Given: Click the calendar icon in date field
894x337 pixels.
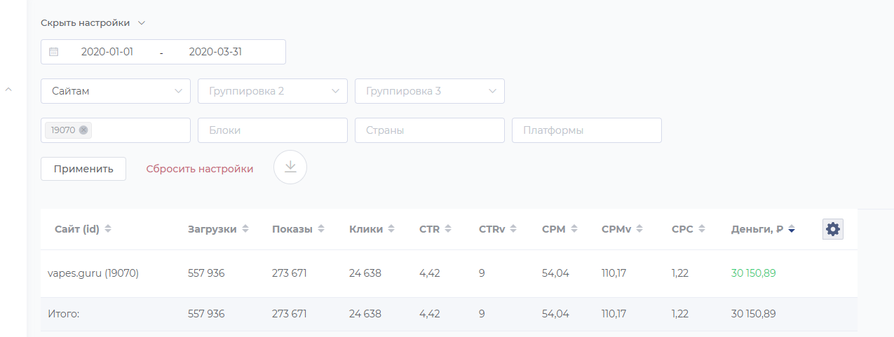Looking at the screenshot, I should coord(54,52).
